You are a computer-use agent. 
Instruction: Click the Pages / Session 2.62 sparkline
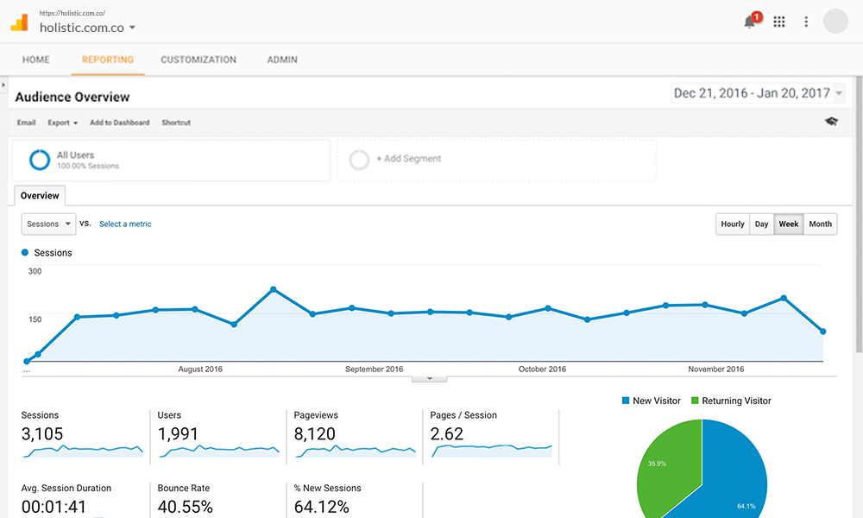pos(492,452)
